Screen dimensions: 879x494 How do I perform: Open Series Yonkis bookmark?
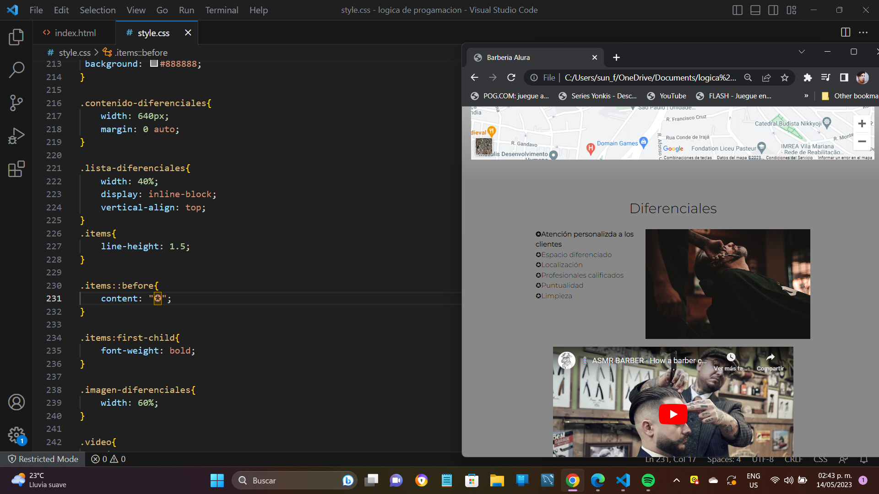[597, 96]
